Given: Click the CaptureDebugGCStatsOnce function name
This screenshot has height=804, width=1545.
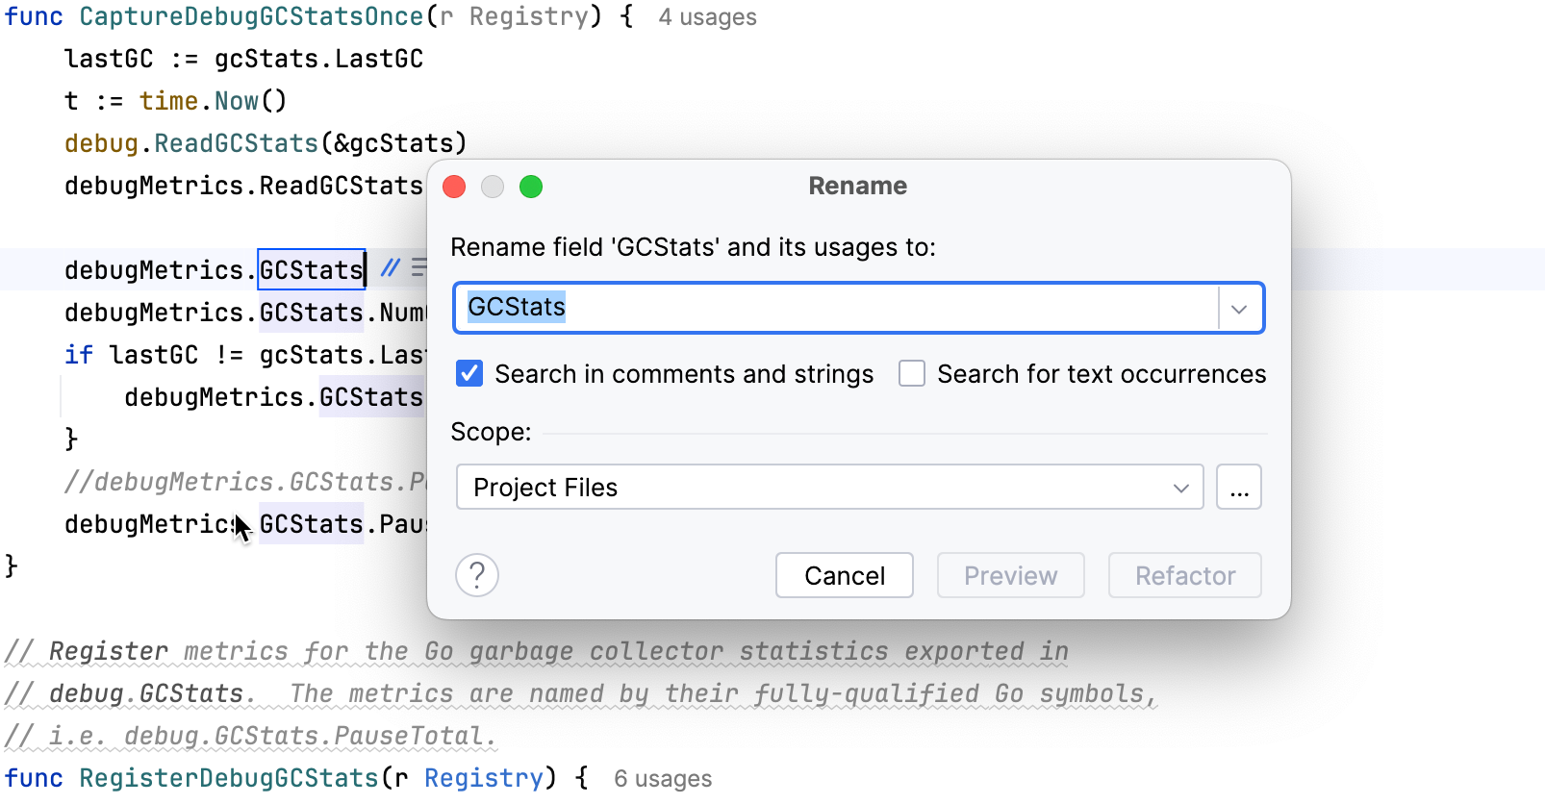Looking at the screenshot, I should click(251, 17).
